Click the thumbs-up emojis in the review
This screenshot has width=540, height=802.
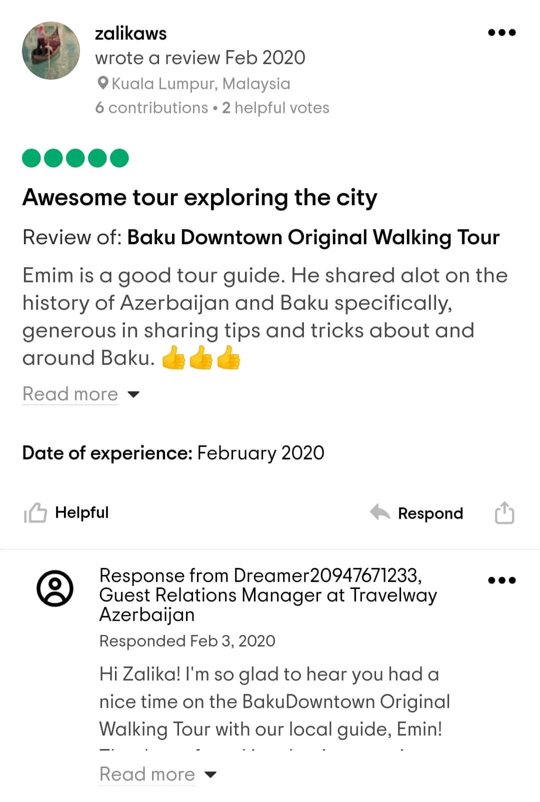tap(201, 358)
